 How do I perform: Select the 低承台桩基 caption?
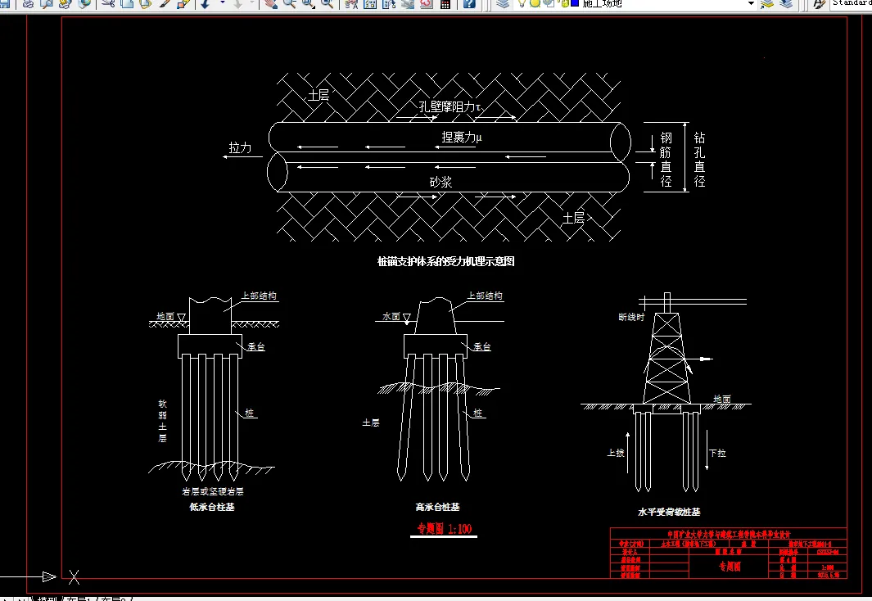click(212, 507)
